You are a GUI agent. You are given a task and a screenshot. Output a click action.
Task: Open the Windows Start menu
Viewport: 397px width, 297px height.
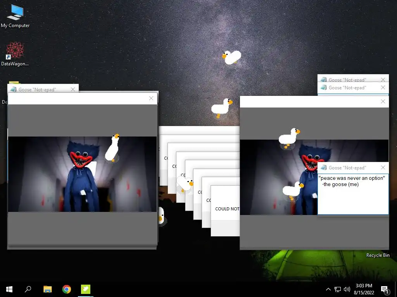pyautogui.click(x=9, y=289)
